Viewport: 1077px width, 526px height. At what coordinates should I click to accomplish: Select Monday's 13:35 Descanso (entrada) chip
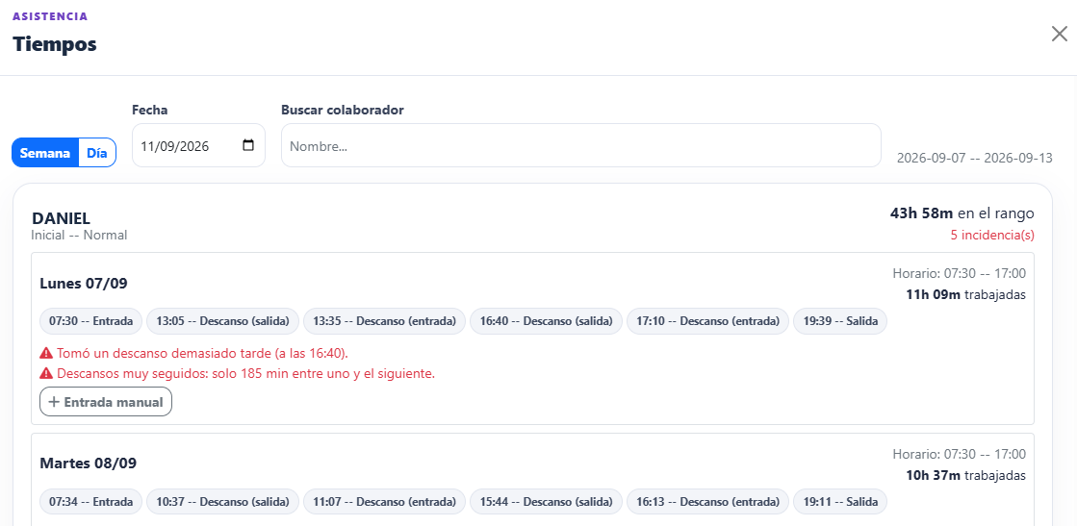tap(385, 321)
